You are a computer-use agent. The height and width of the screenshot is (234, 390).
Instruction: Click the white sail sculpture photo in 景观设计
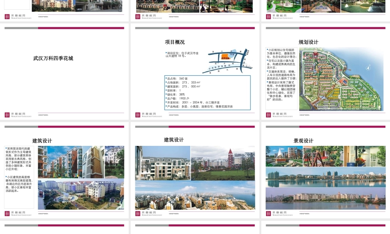[x=284, y=156]
